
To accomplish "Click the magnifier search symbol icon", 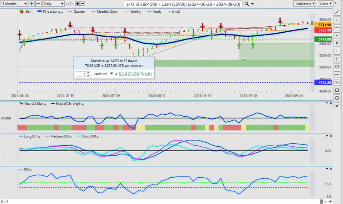I will point(247,4).
